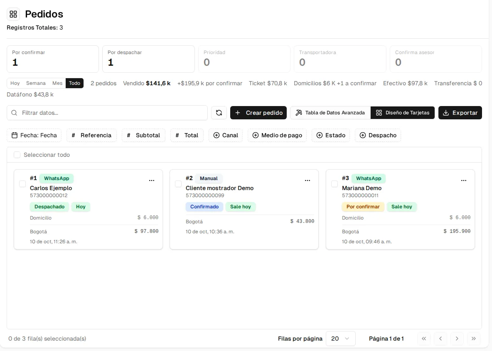
Task: Go to the first page with the double-chevron
Action: point(424,339)
